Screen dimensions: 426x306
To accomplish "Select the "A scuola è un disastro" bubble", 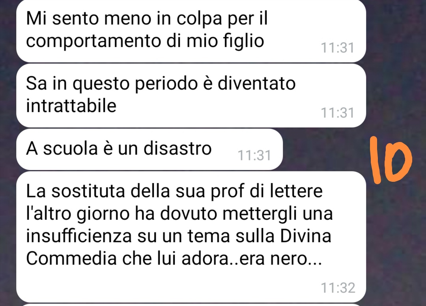I will [x=149, y=149].
